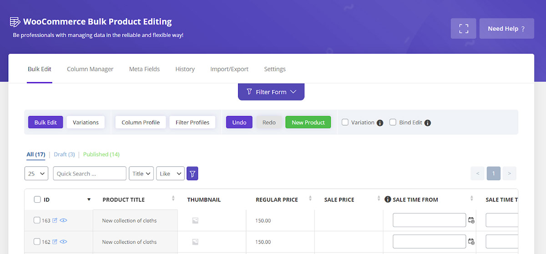Image resolution: width=546 pixels, height=254 pixels.
Task: Sort by Sale Time From column arrows
Action: tap(472, 199)
